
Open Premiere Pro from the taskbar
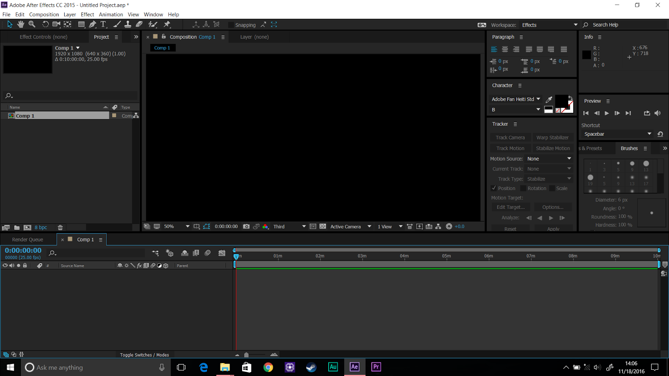point(376,367)
